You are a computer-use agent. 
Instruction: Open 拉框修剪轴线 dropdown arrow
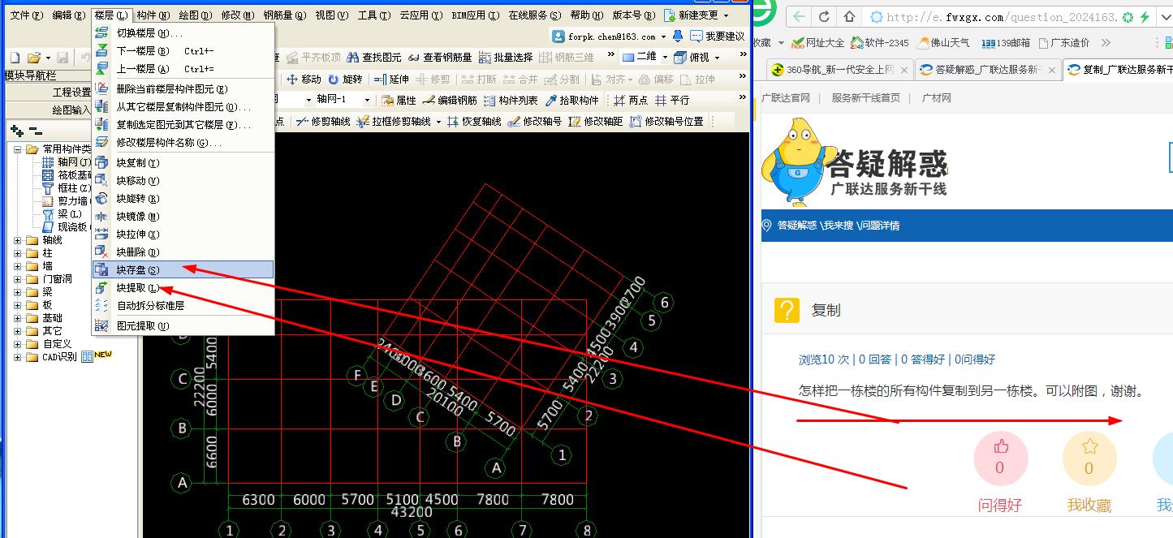[438, 121]
